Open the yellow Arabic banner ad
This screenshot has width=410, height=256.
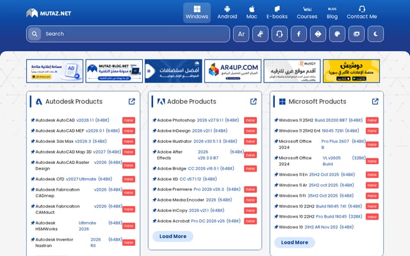pos(352,71)
